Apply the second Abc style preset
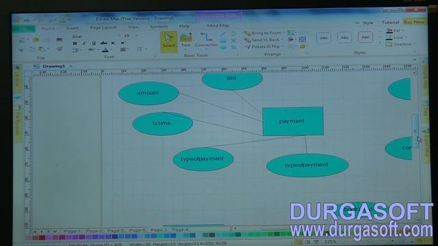This screenshot has width=438, height=246. pos(344,38)
